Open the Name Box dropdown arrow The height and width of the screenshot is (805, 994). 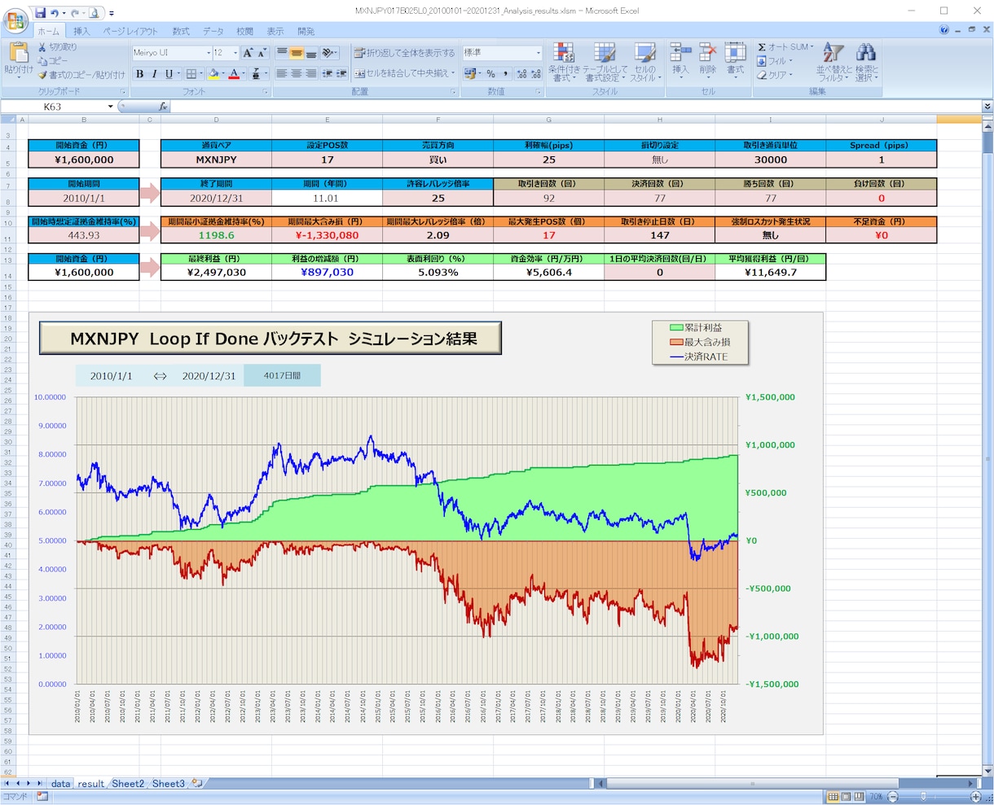[111, 107]
